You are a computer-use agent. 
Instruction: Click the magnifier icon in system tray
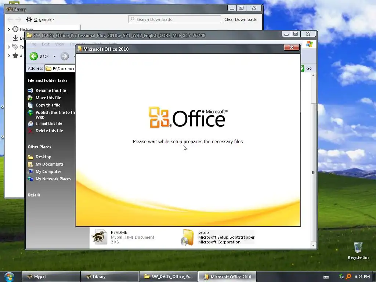(349, 276)
